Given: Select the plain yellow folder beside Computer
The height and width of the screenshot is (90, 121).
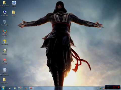Looking at the screenshot, I should tap(14, 12).
